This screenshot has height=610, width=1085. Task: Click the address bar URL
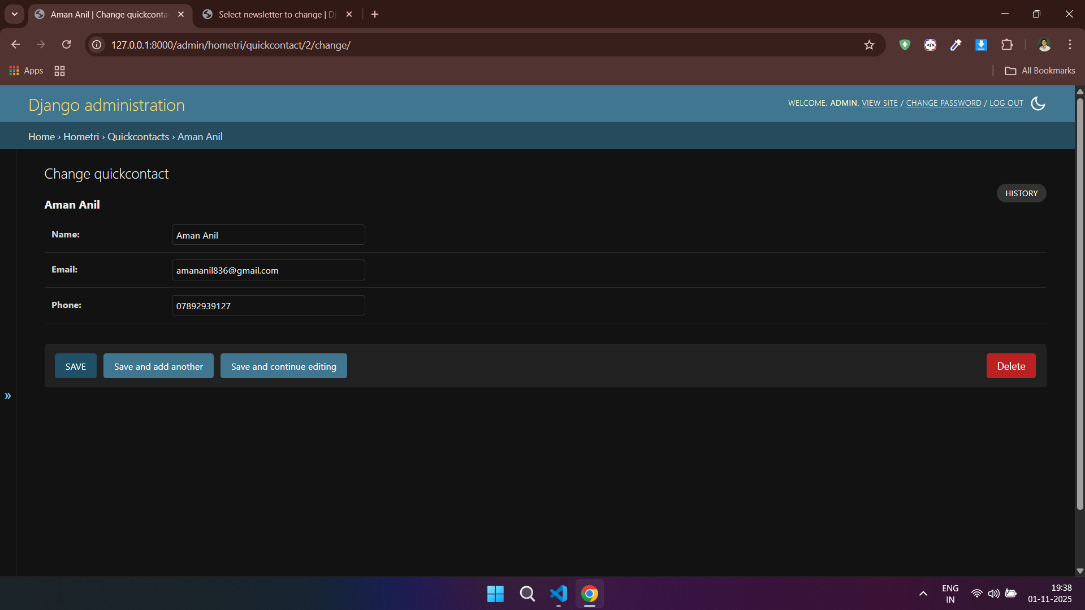231,45
